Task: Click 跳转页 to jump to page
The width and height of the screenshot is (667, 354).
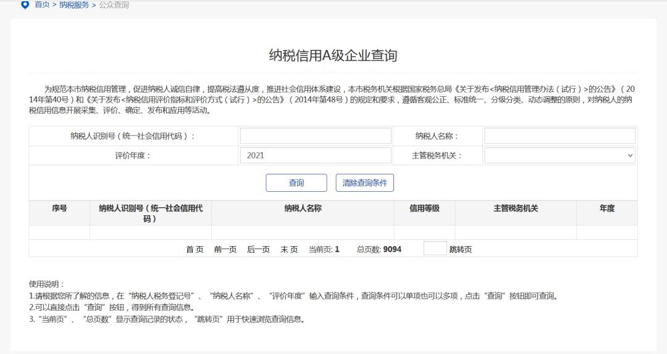Action: (461, 250)
